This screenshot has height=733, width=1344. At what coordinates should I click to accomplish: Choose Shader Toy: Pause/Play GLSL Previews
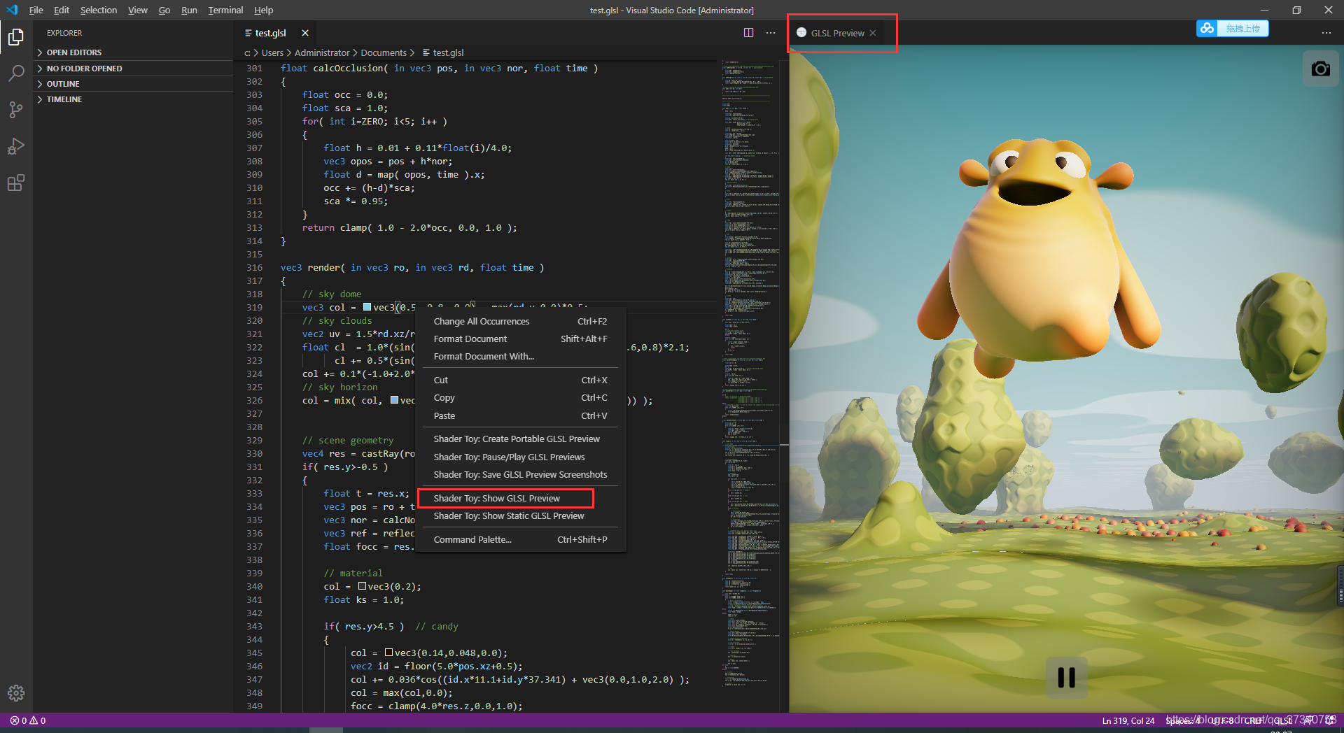pos(520,457)
